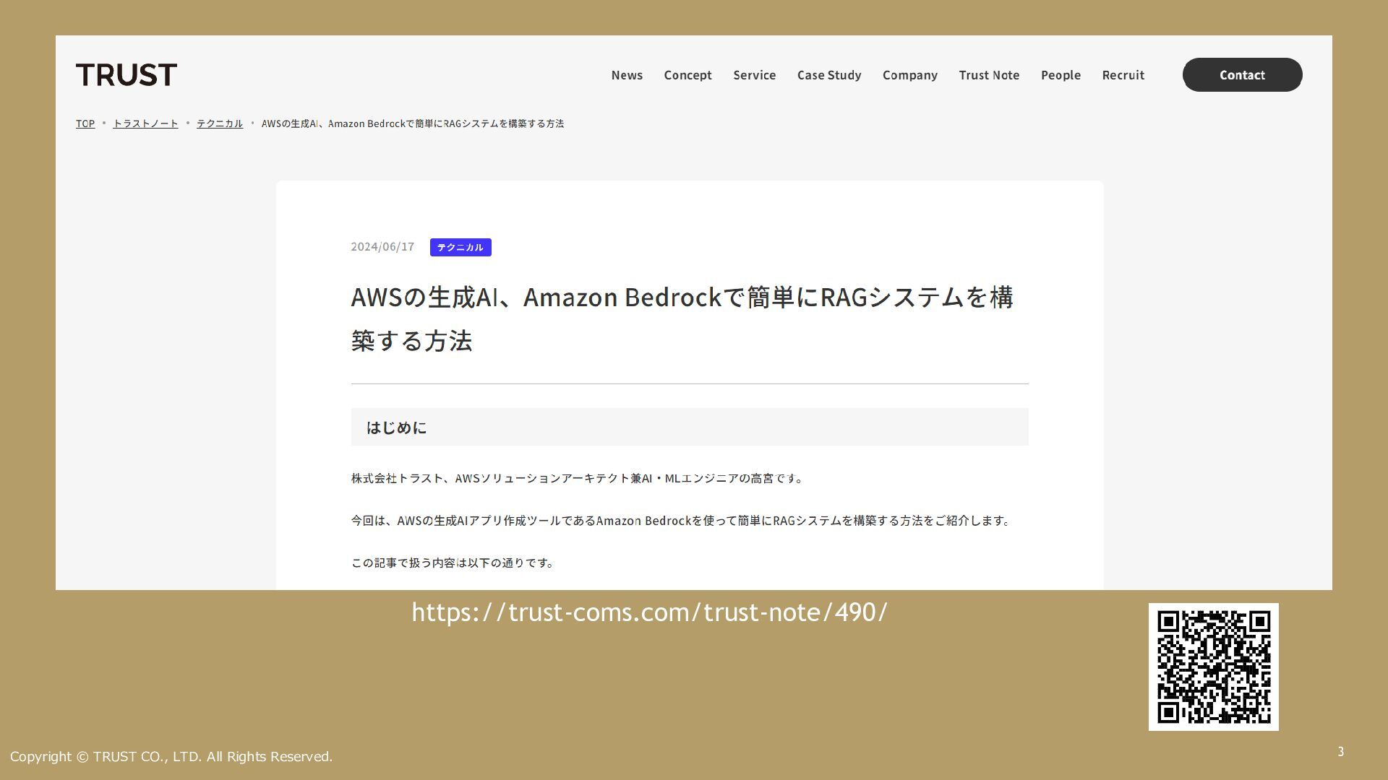
Task: Click the TRUST CO., LTD. copyright notice
Action: (x=171, y=756)
